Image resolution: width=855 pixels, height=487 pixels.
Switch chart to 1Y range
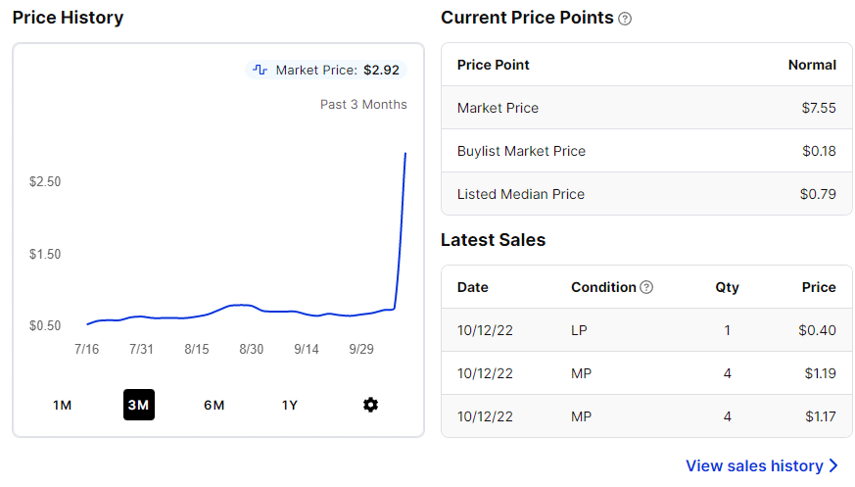point(290,405)
